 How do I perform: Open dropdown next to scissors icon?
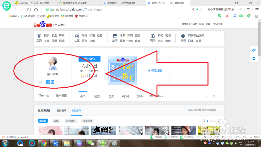pos(230,16)
